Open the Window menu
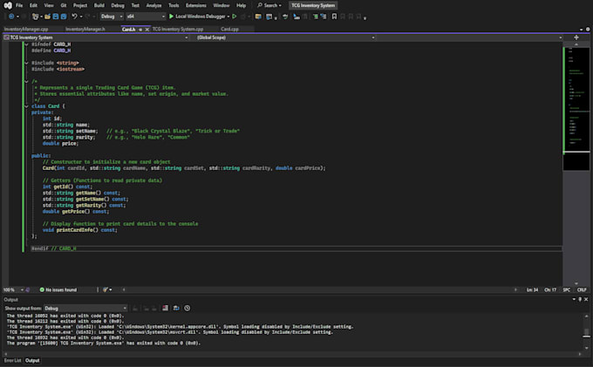Screen dimensions: 593x367 pos(222,5)
